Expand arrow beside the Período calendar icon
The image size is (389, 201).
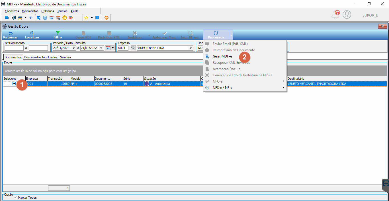112,48
